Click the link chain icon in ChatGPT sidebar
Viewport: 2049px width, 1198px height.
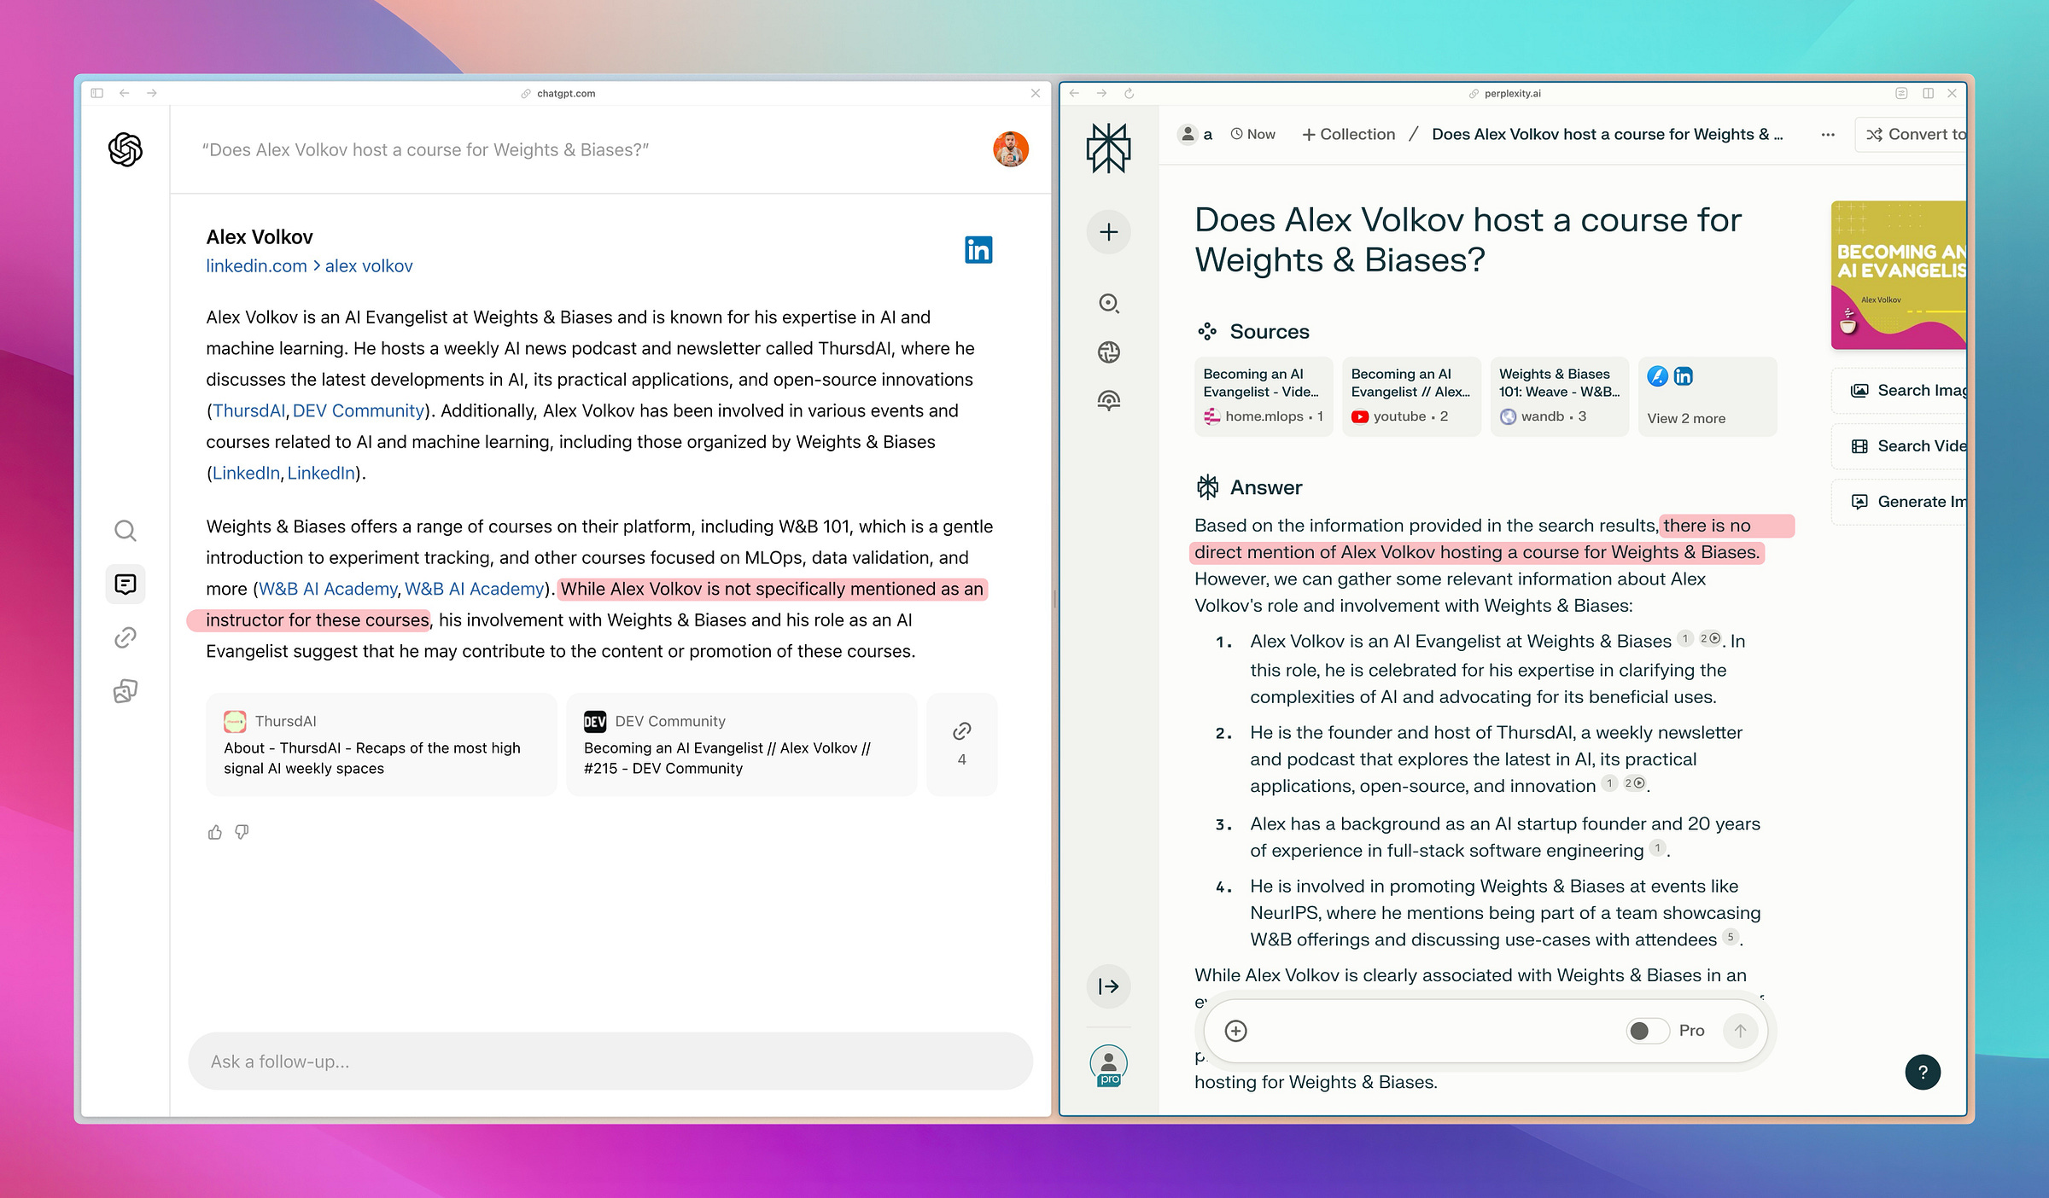pos(126,637)
